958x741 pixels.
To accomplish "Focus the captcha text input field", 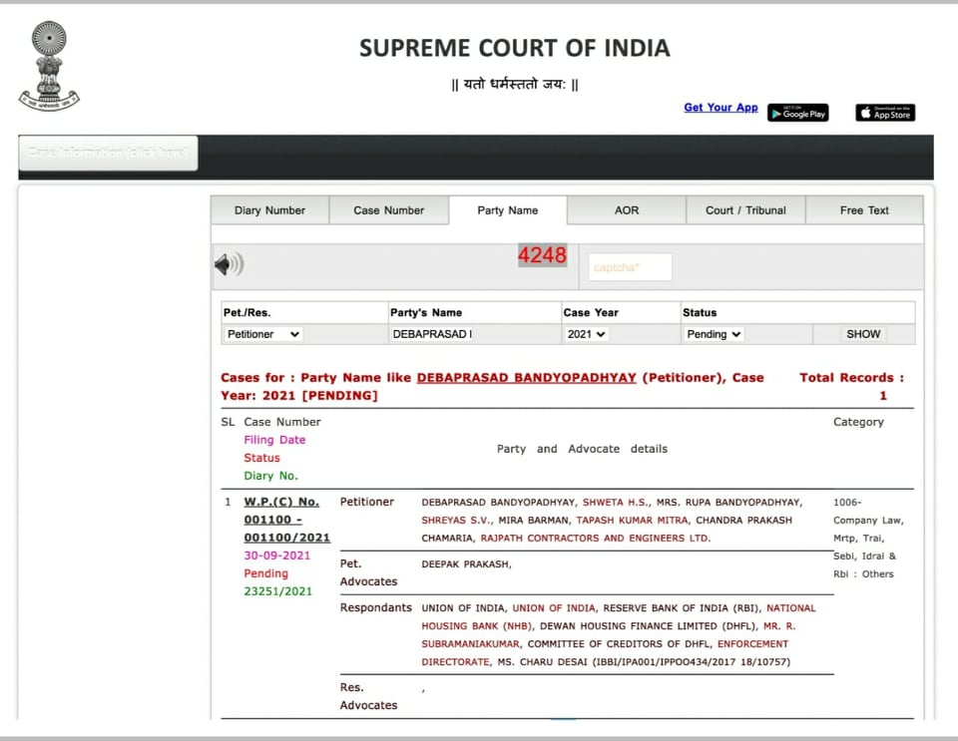I will point(630,267).
